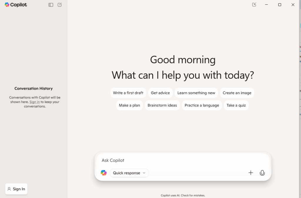301x198 pixels.
Task: Click the colorful Copilot icon in input box
Action: click(103, 173)
